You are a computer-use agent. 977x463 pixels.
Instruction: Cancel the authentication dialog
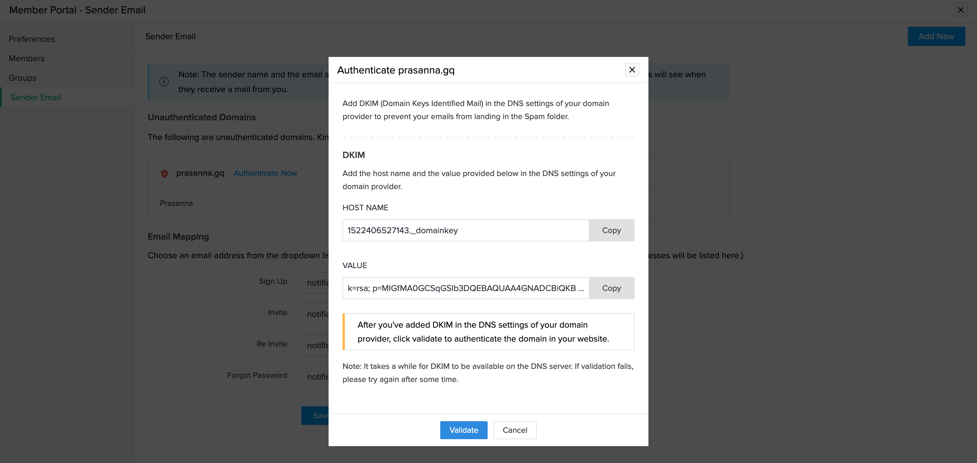click(514, 430)
